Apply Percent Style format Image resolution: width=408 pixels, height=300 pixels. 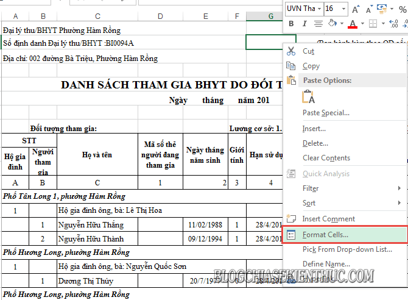(x=403, y=9)
